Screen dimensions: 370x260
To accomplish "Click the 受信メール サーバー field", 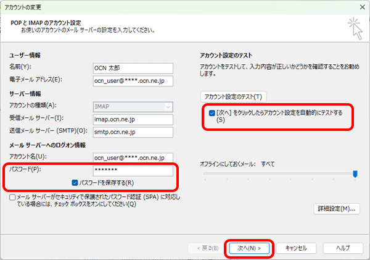I will click(133, 119).
